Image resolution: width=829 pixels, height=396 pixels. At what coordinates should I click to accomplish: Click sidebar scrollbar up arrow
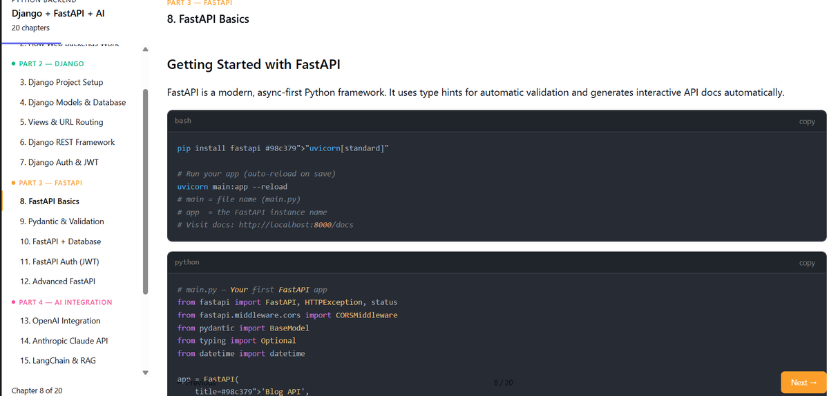pos(145,49)
